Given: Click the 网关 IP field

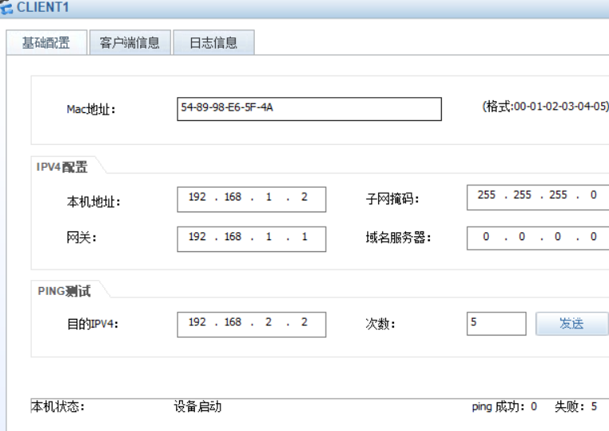Looking at the screenshot, I should pos(252,239).
